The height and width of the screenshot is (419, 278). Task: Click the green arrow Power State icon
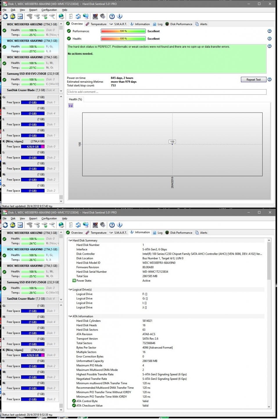coord(74,281)
